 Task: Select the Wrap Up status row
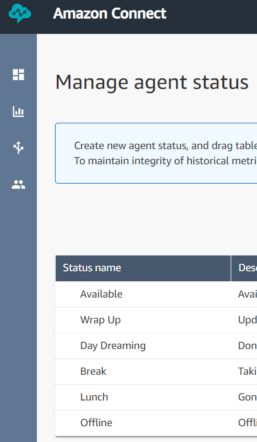pos(156,320)
